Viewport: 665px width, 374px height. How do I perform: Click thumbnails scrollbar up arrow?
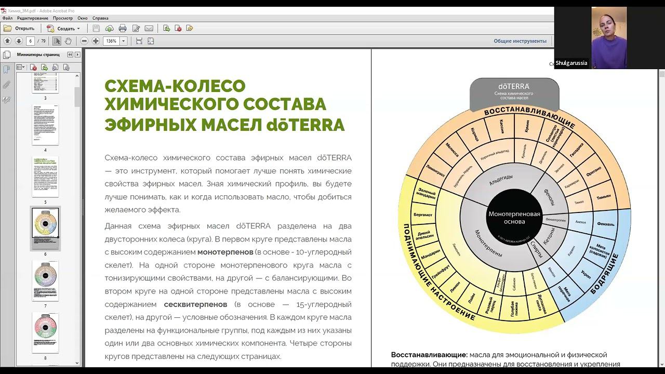77,76
